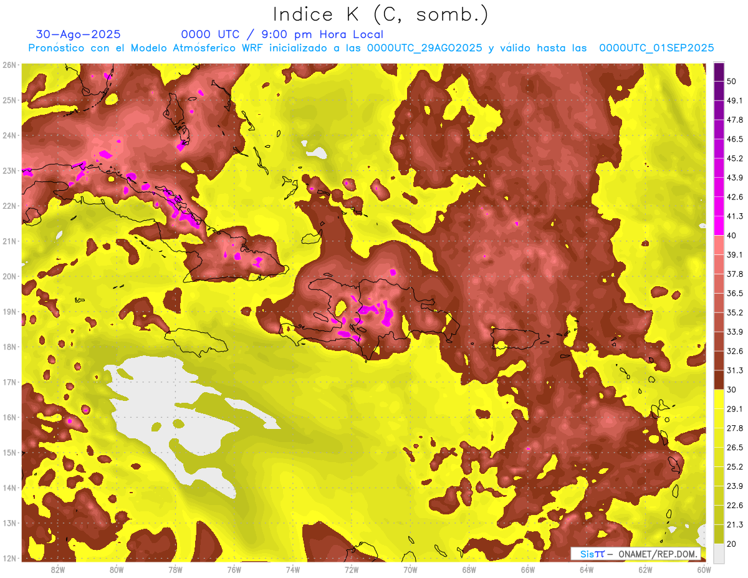Click the latitude label '19N'
Viewport: 748px width, 578px height.
click(9, 312)
